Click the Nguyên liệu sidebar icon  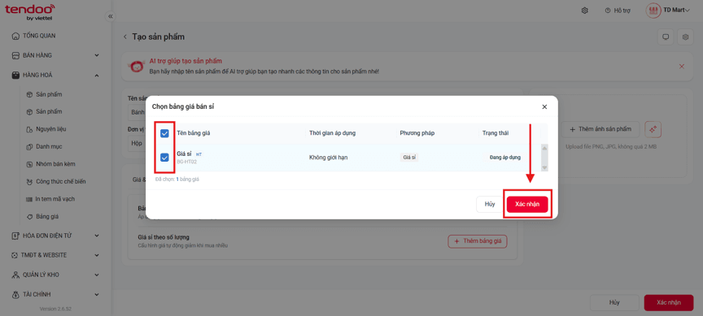pyautogui.click(x=29, y=129)
